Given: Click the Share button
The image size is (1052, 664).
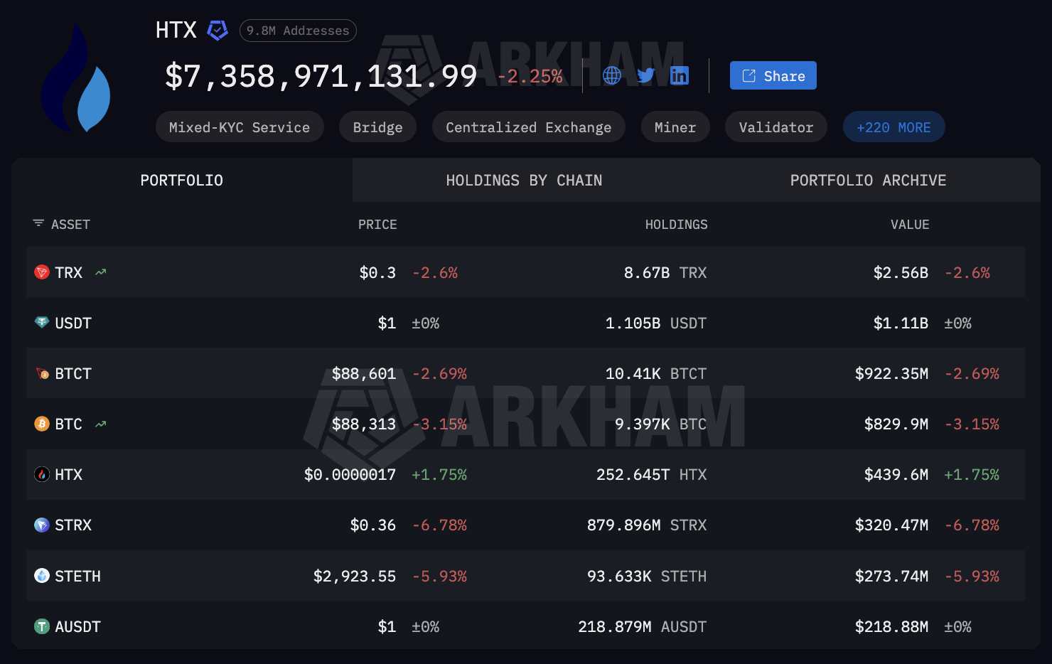Looking at the screenshot, I should [773, 75].
